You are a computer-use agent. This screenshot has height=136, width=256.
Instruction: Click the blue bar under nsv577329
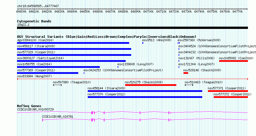tap(74, 55)
